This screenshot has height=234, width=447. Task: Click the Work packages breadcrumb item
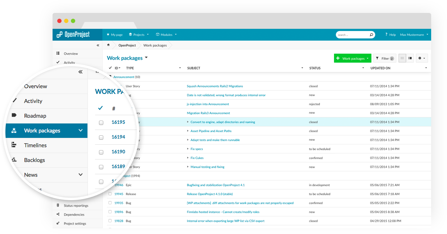point(155,45)
